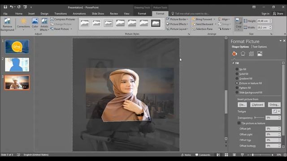This screenshot has height=161, width=287.
Task: Select Picture or texture fill
Action: (x=249, y=83)
